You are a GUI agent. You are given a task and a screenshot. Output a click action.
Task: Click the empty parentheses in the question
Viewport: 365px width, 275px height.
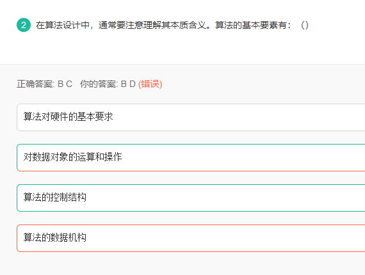pos(304,25)
